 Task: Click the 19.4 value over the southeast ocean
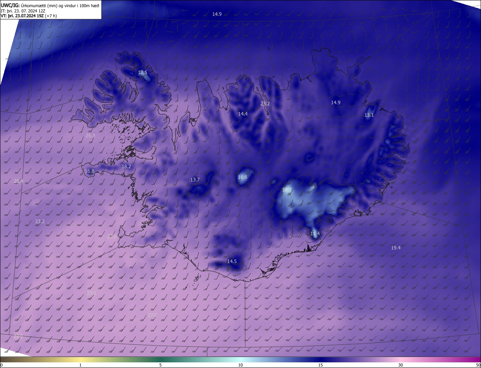(396, 248)
